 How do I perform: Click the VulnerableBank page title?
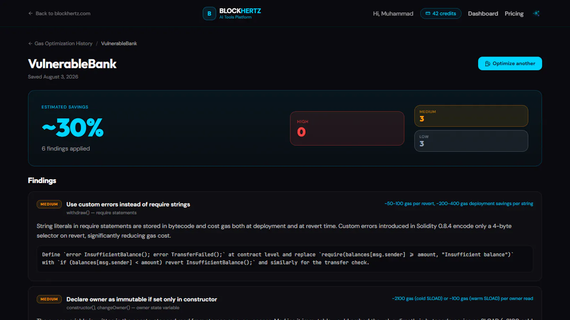click(x=72, y=64)
